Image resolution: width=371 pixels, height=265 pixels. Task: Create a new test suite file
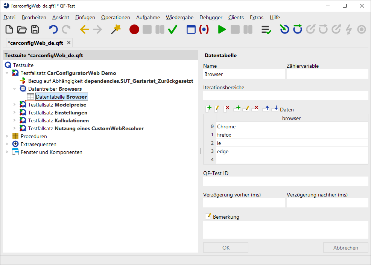[x=9, y=30]
